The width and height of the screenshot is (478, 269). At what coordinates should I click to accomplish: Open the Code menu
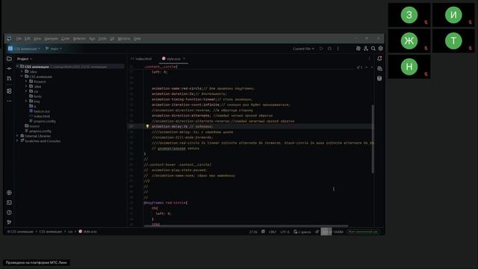click(x=65, y=39)
